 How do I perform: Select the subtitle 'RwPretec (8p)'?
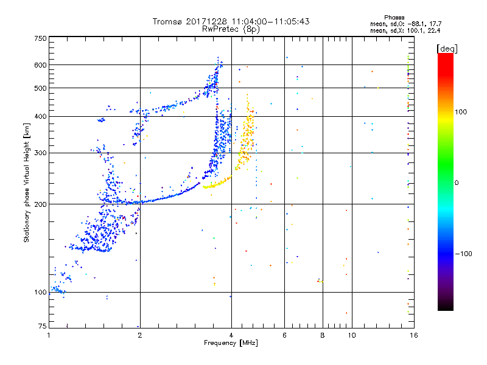pyautogui.click(x=231, y=29)
